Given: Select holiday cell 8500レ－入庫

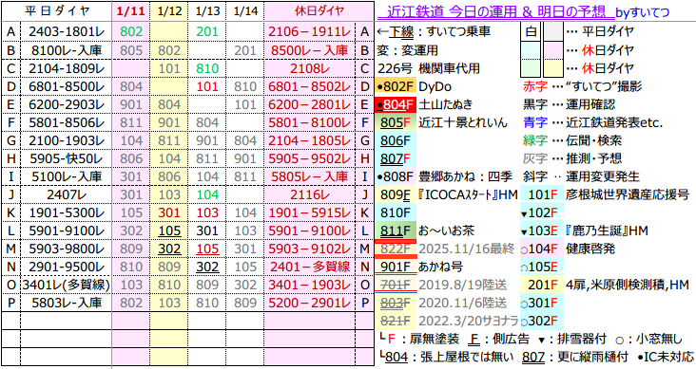Looking at the screenshot, I should tap(309, 50).
